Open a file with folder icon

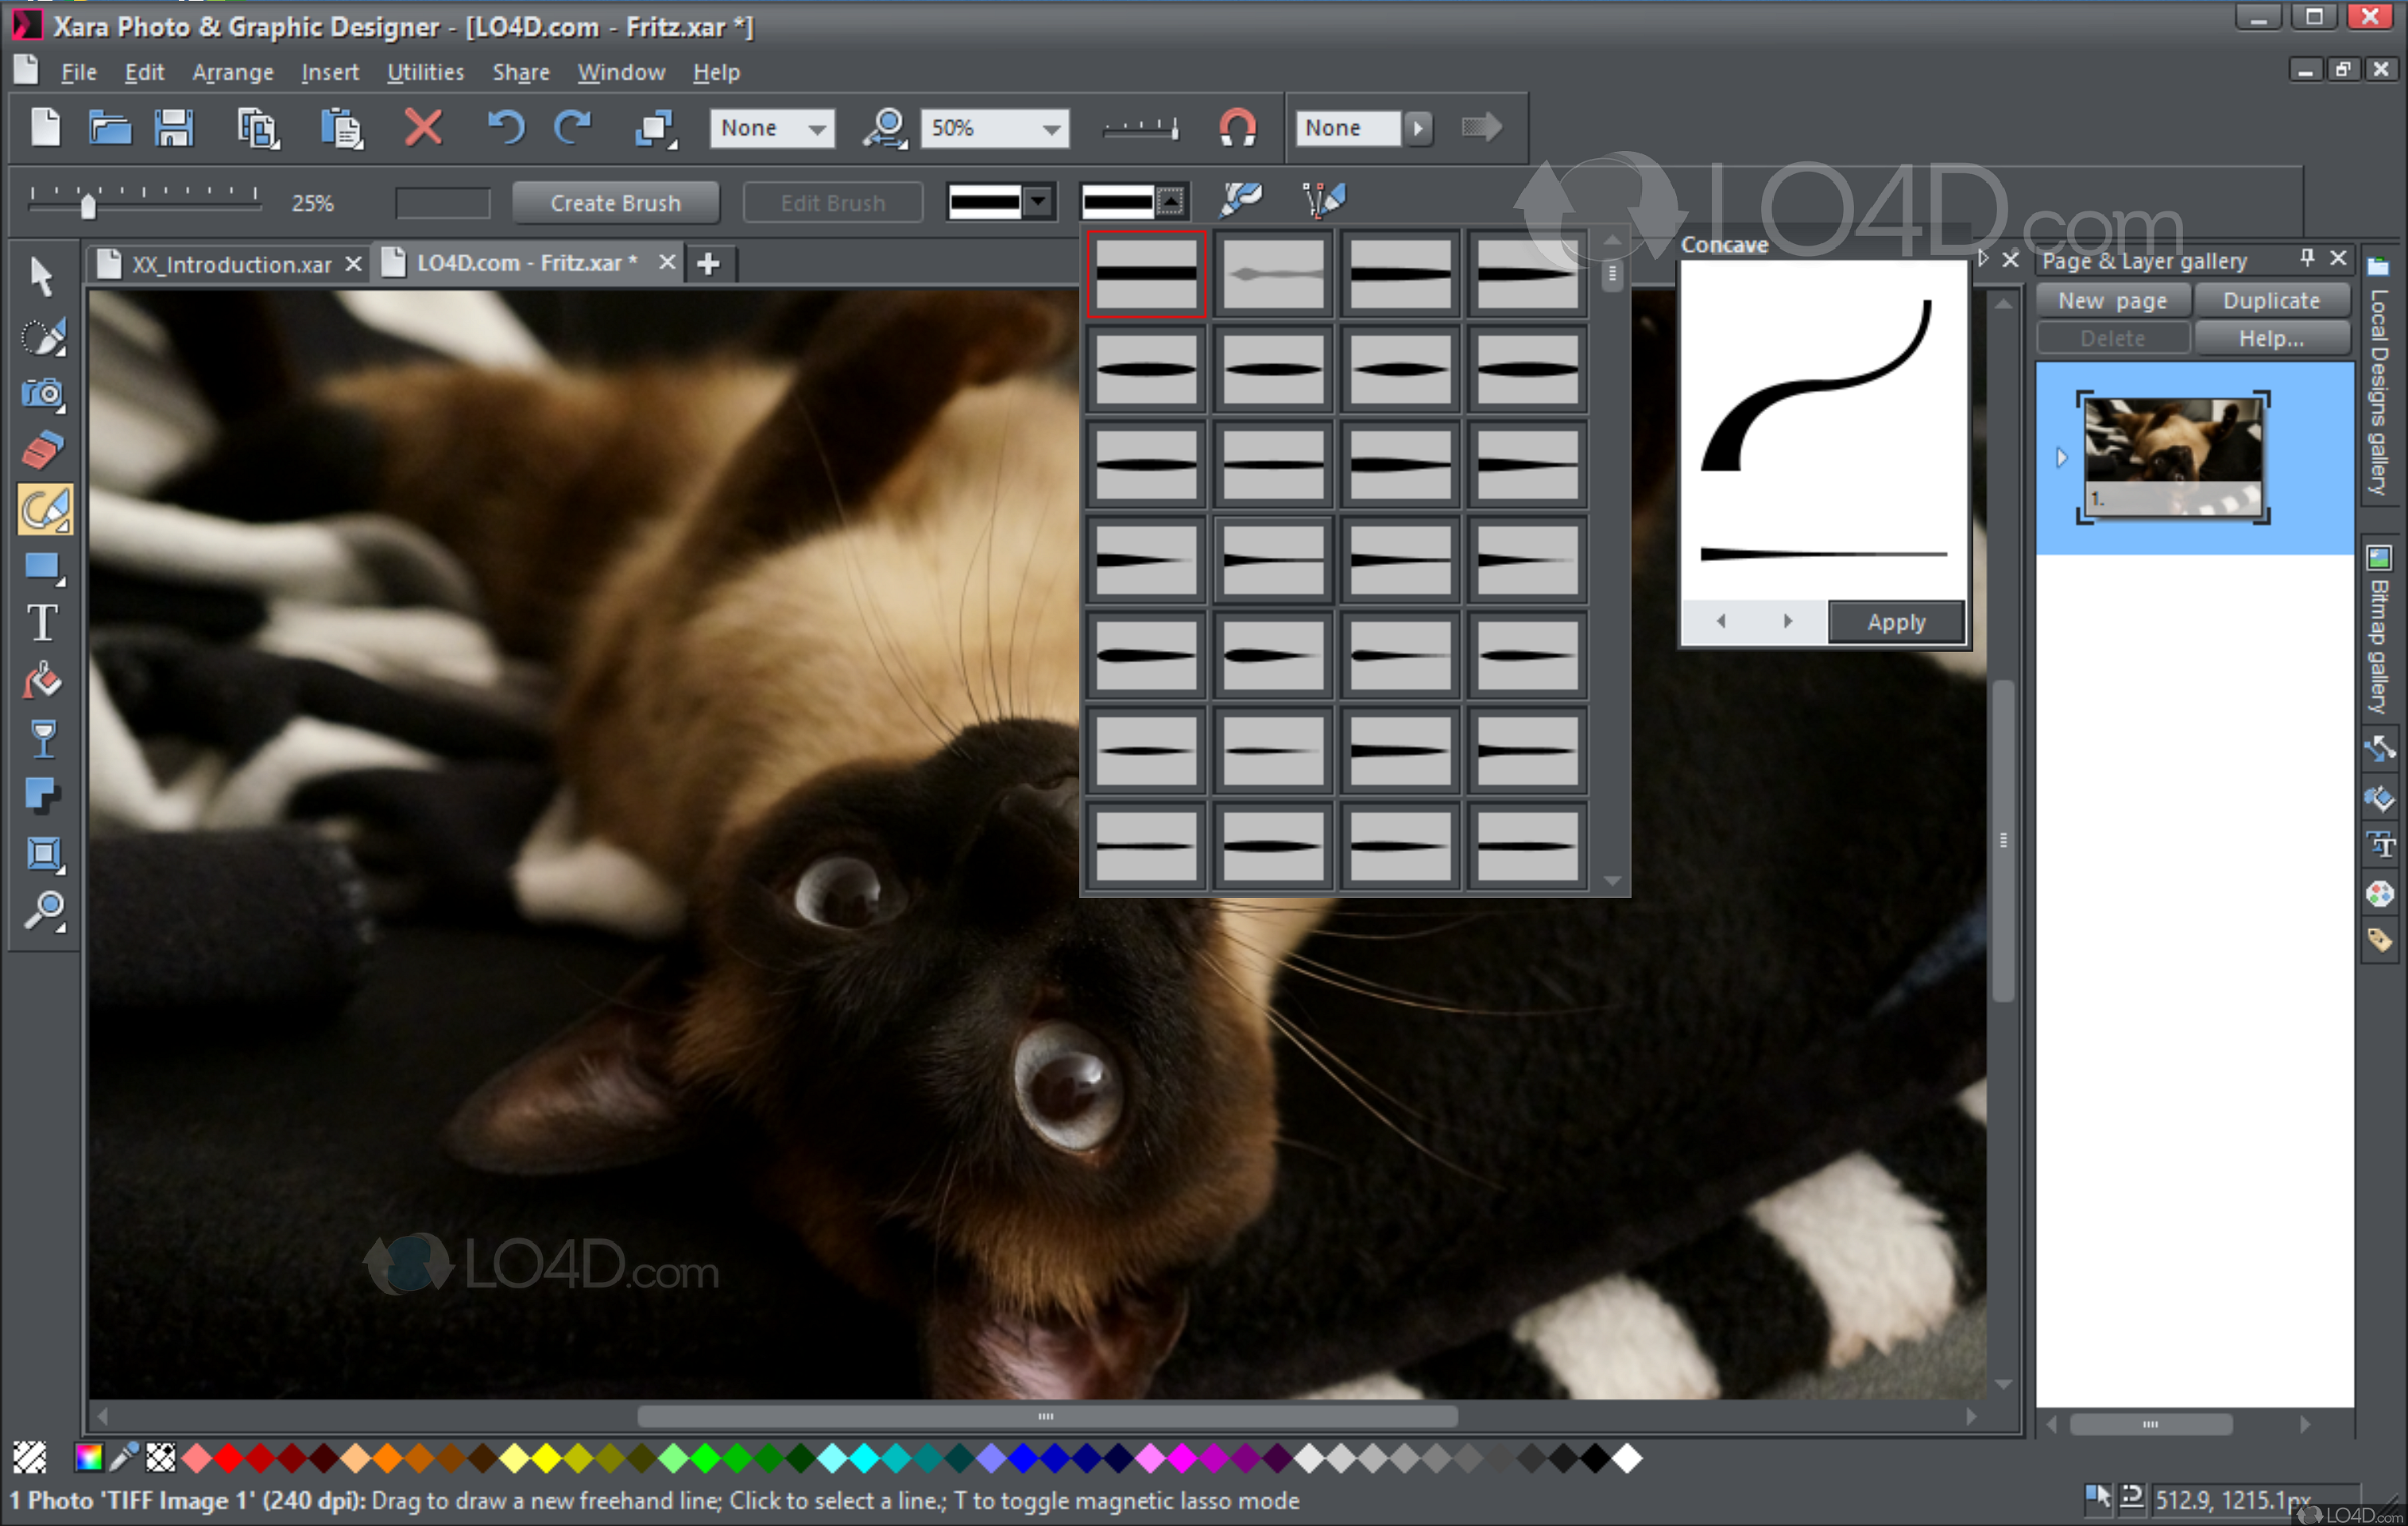[110, 128]
